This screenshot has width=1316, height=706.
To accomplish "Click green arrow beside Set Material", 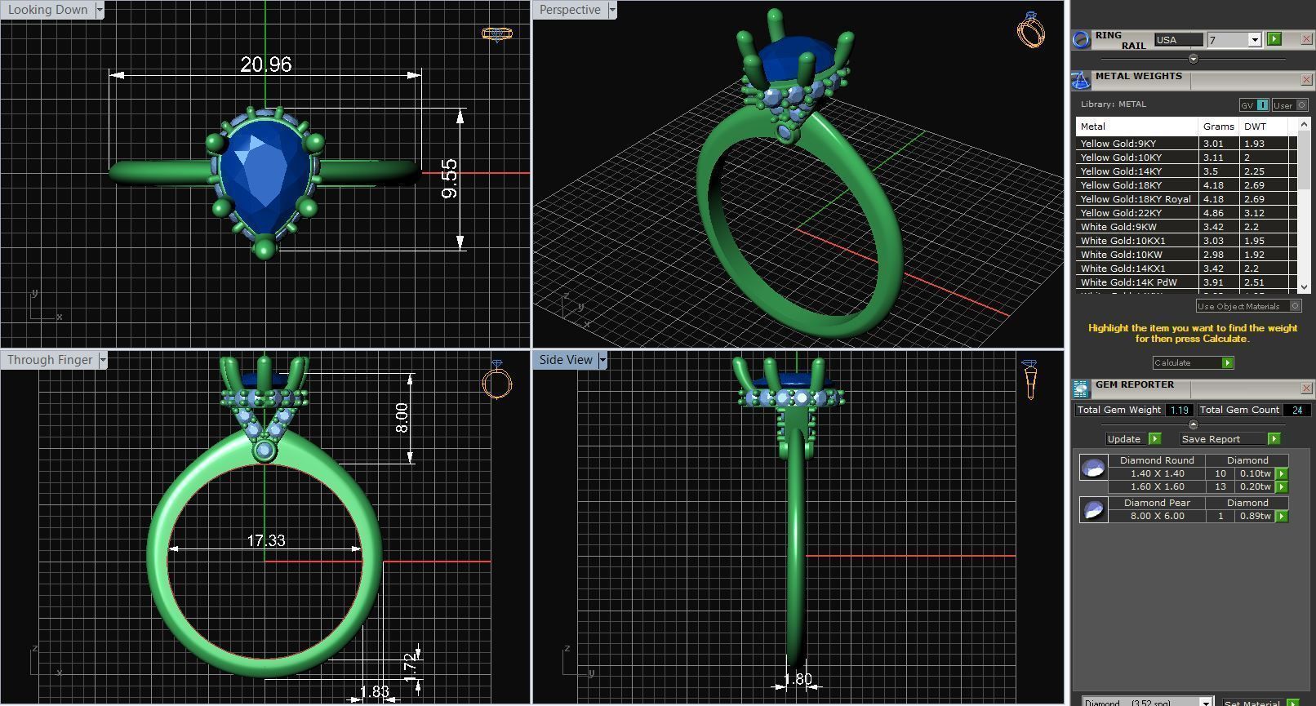I will pyautogui.click(x=1292, y=703).
